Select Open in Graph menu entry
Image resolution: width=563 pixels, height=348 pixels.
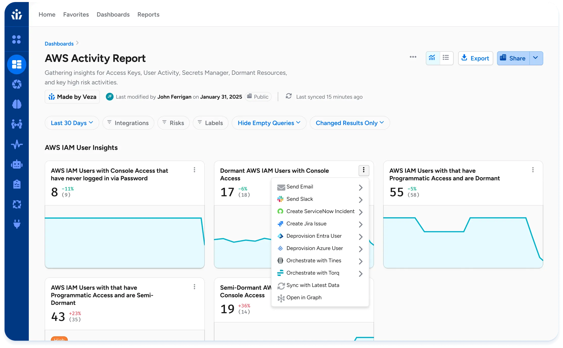pos(304,297)
